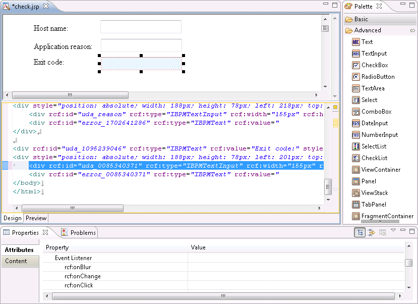The image size is (418, 304).
Task: Click the check.jsp file icon on tab
Action: click(x=7, y=6)
